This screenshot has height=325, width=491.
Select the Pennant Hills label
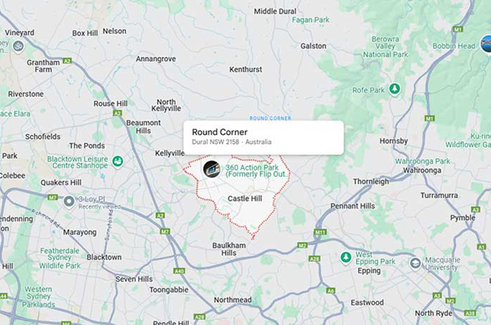coord(353,206)
